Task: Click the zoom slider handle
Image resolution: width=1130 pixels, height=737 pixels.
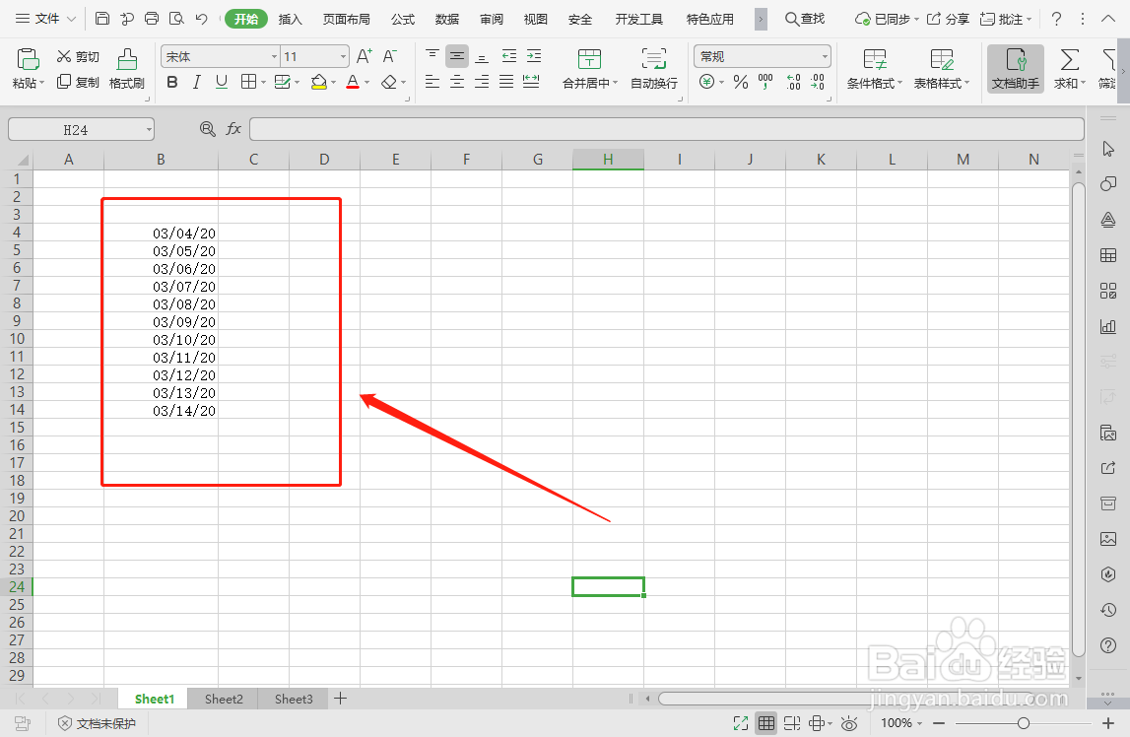Action: pyautogui.click(x=1024, y=722)
